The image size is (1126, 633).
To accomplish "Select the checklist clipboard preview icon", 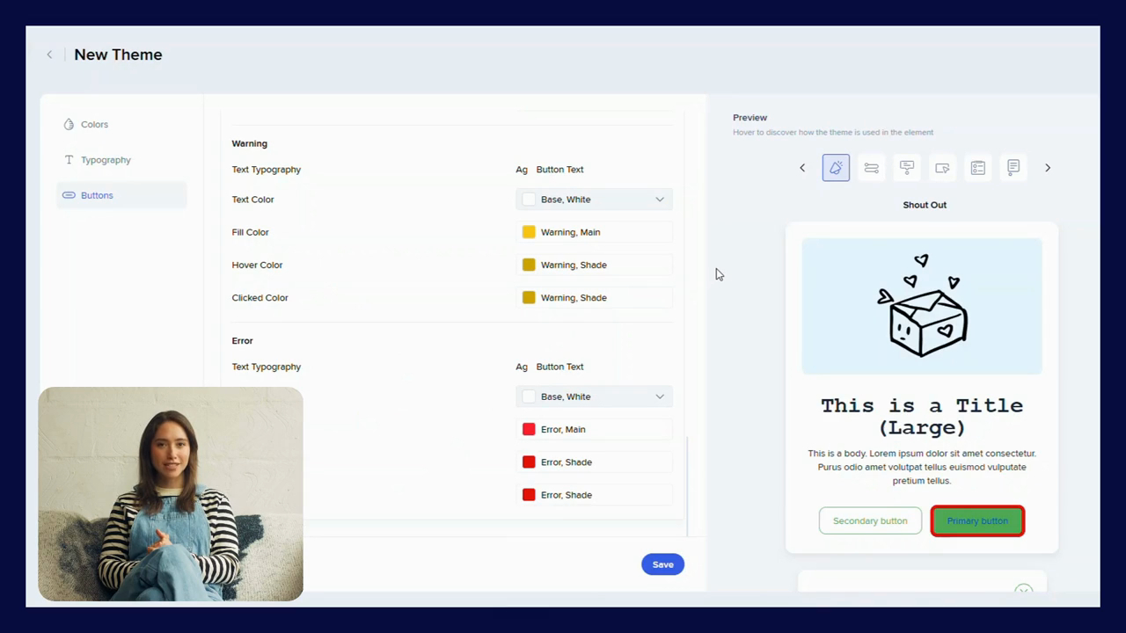I will coord(977,168).
